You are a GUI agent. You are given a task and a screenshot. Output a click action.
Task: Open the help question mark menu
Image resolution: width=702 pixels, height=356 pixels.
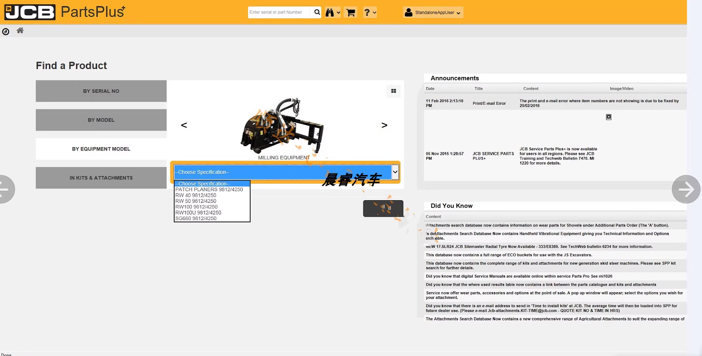click(370, 12)
